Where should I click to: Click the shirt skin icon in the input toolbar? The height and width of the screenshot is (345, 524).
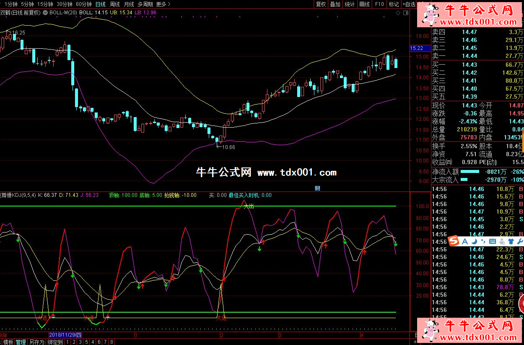[511, 241]
